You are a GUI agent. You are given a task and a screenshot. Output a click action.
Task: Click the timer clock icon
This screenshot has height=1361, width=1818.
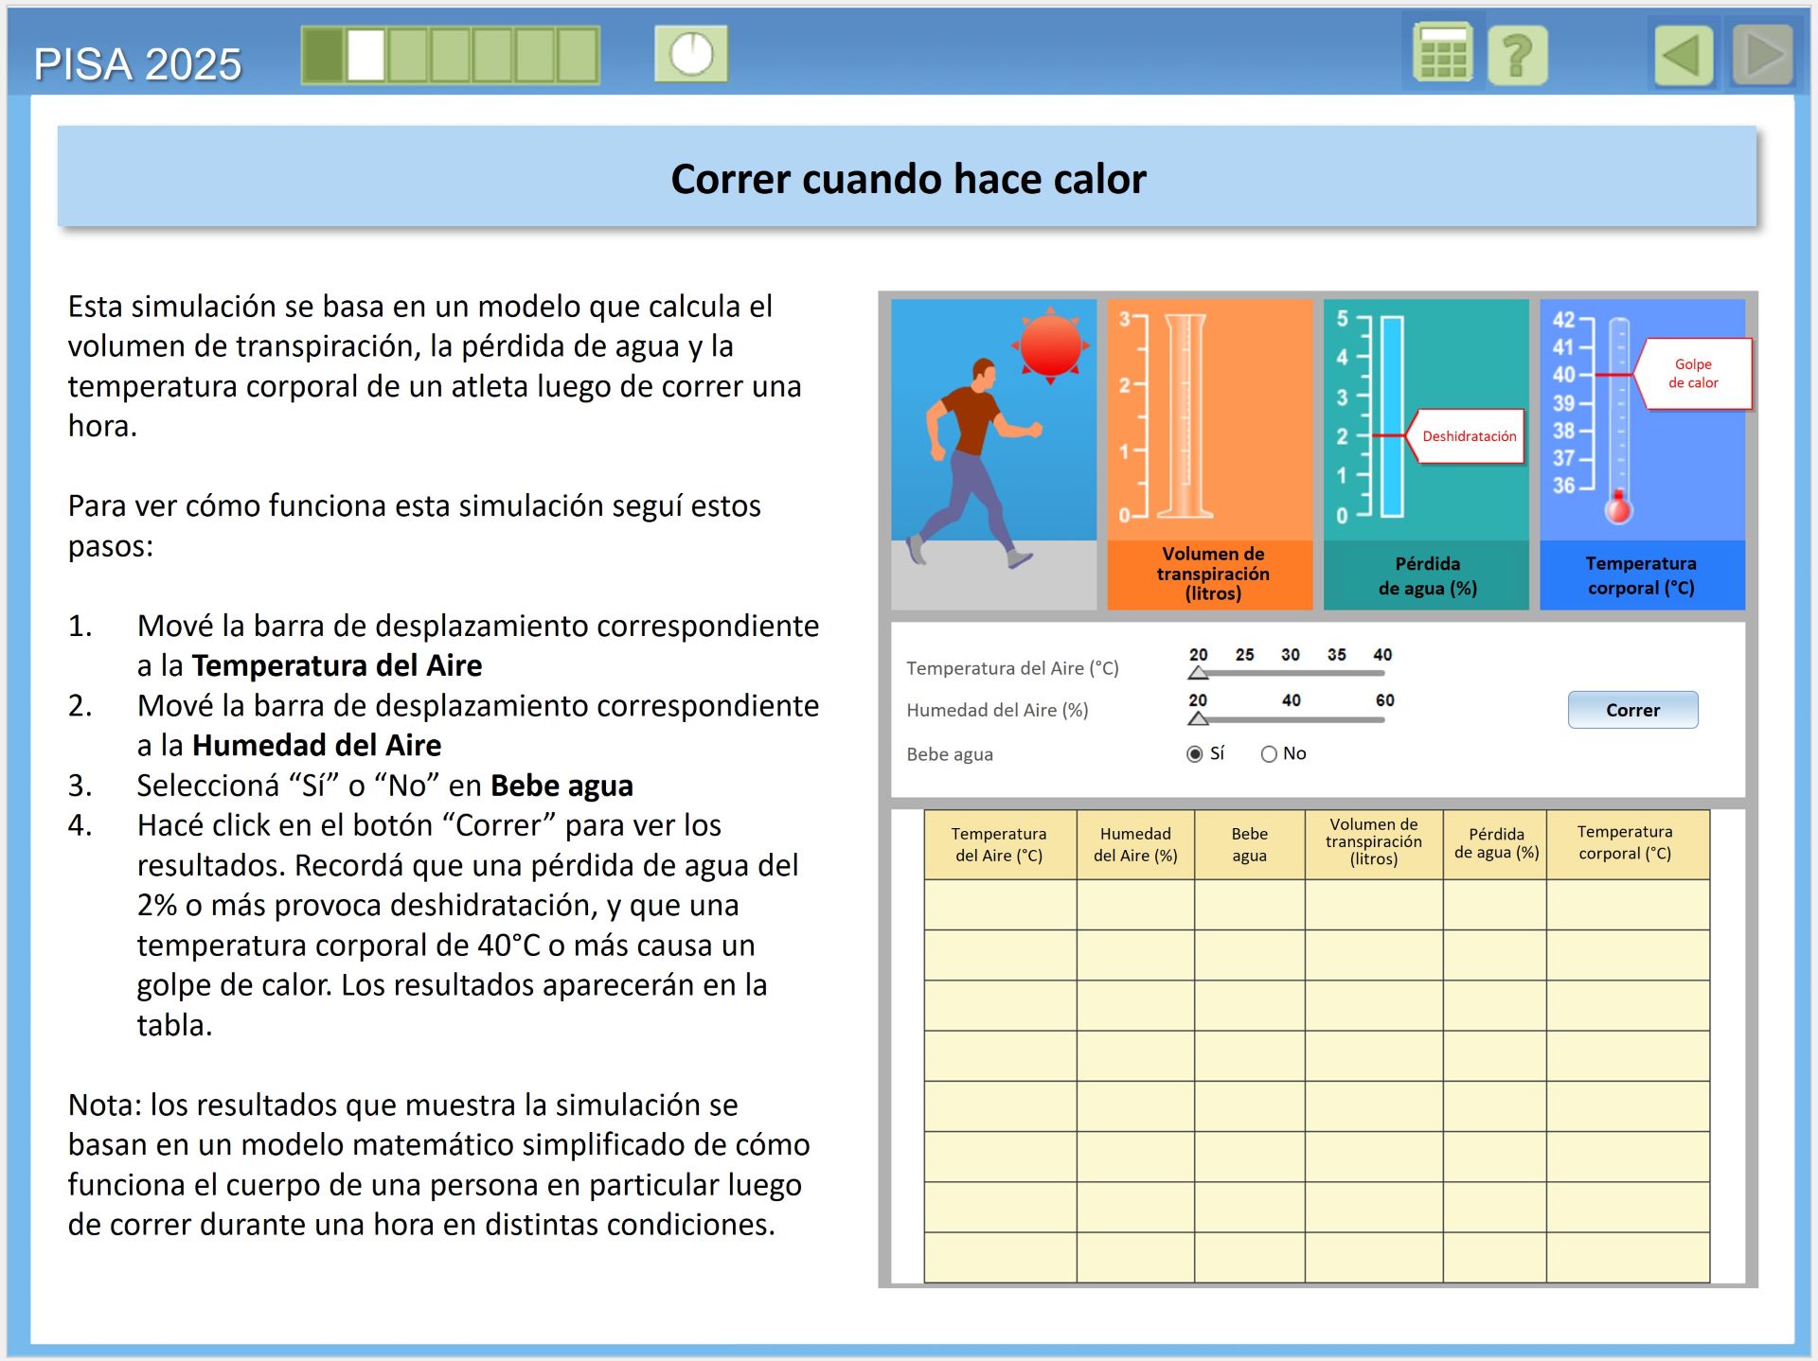pyautogui.click(x=691, y=54)
